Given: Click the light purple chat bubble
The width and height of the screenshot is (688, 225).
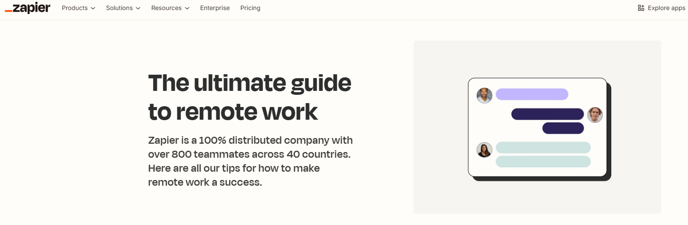Looking at the screenshot, I should coord(532,94).
